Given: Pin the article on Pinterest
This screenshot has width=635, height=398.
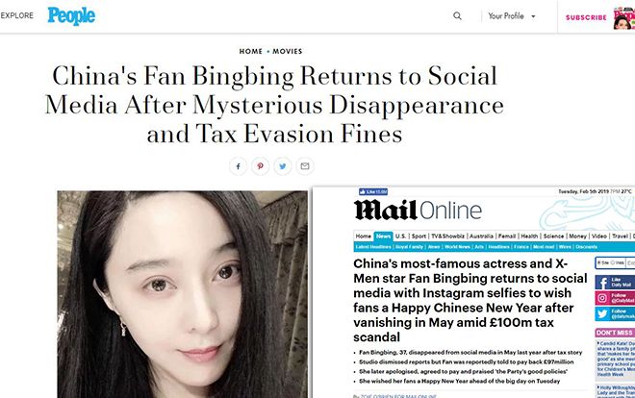Looking at the screenshot, I should 261,166.
